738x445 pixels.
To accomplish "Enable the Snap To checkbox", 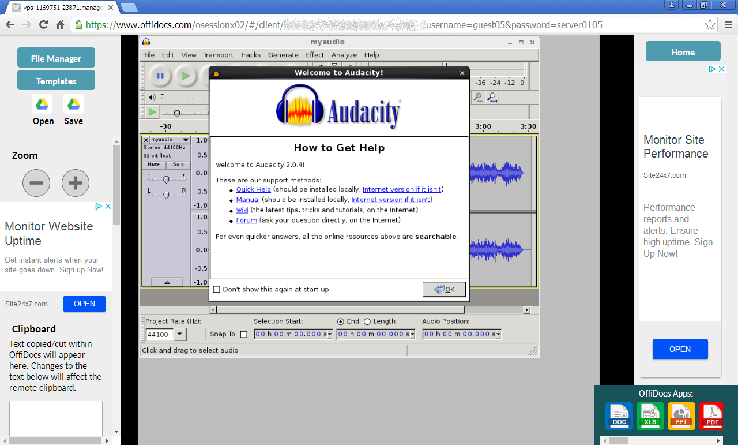I will 243,334.
